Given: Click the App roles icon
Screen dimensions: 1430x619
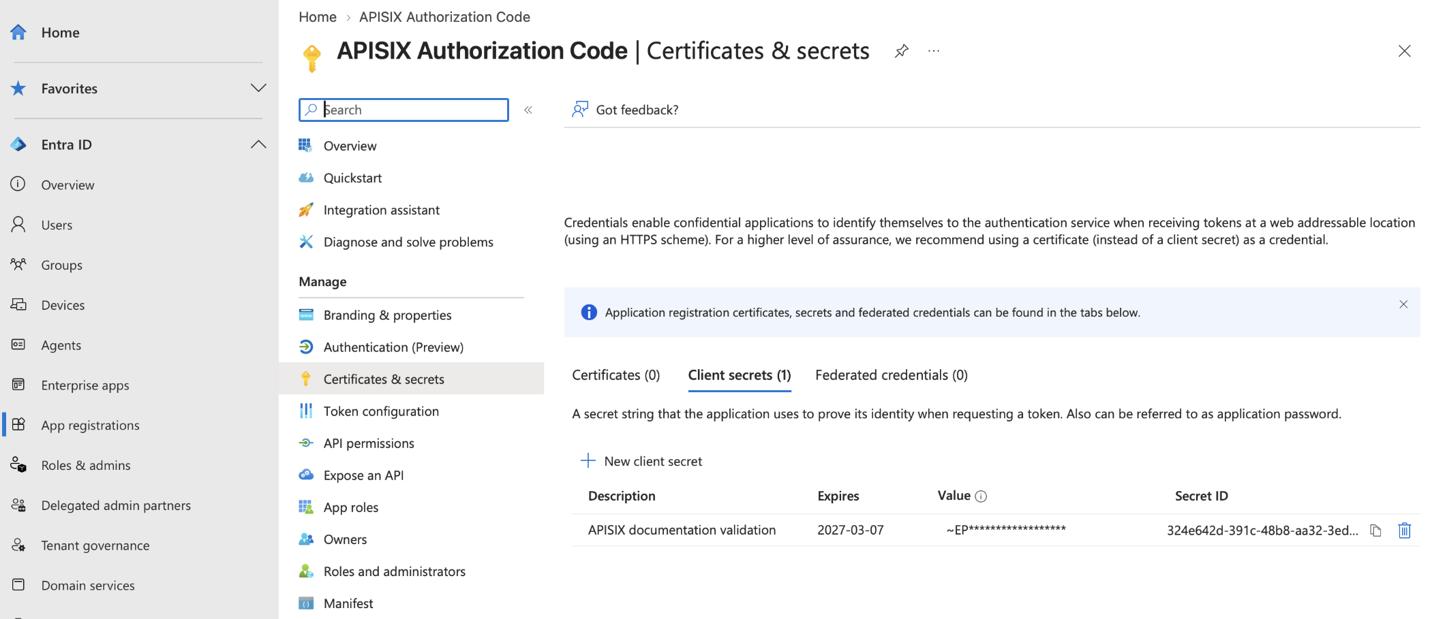Looking at the screenshot, I should tap(306, 507).
